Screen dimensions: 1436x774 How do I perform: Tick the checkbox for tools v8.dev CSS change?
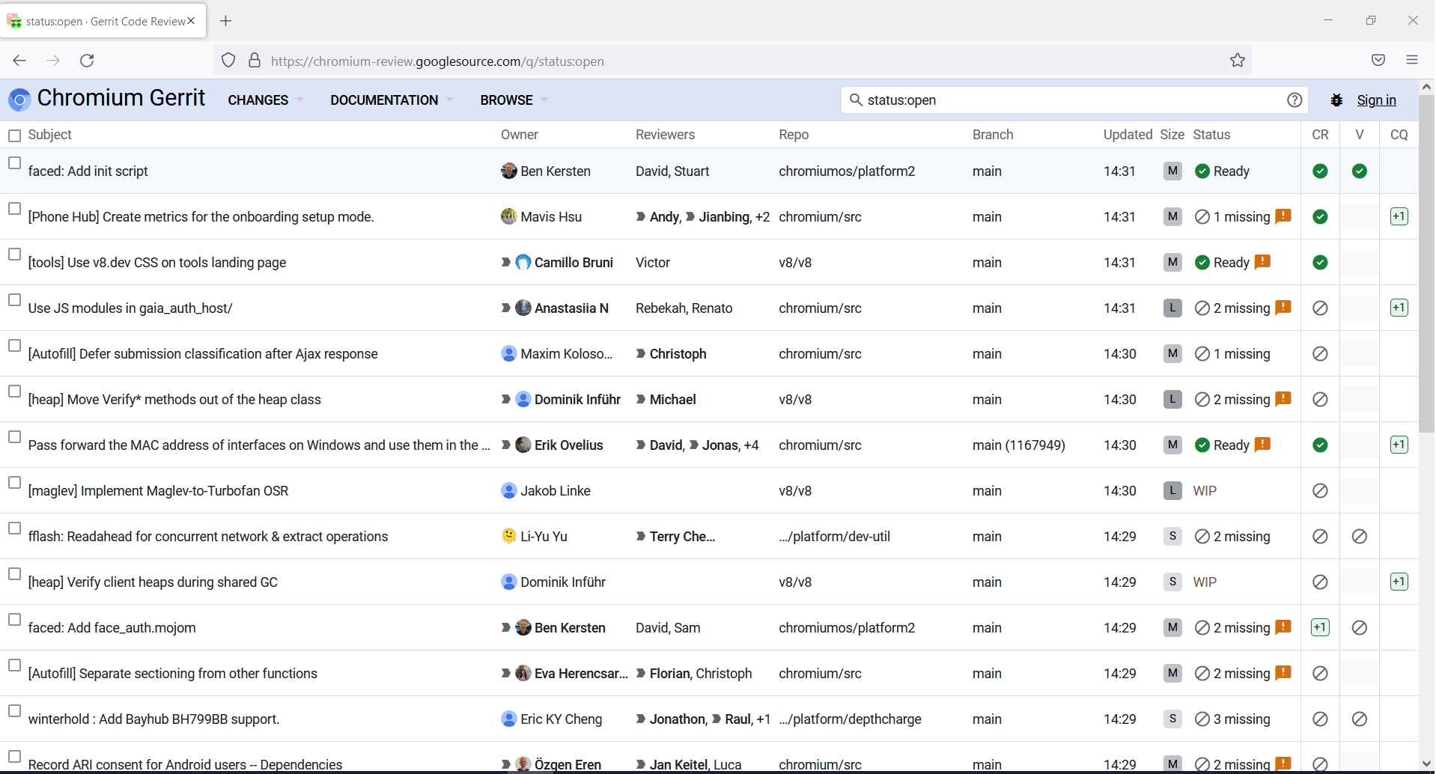coord(14,255)
